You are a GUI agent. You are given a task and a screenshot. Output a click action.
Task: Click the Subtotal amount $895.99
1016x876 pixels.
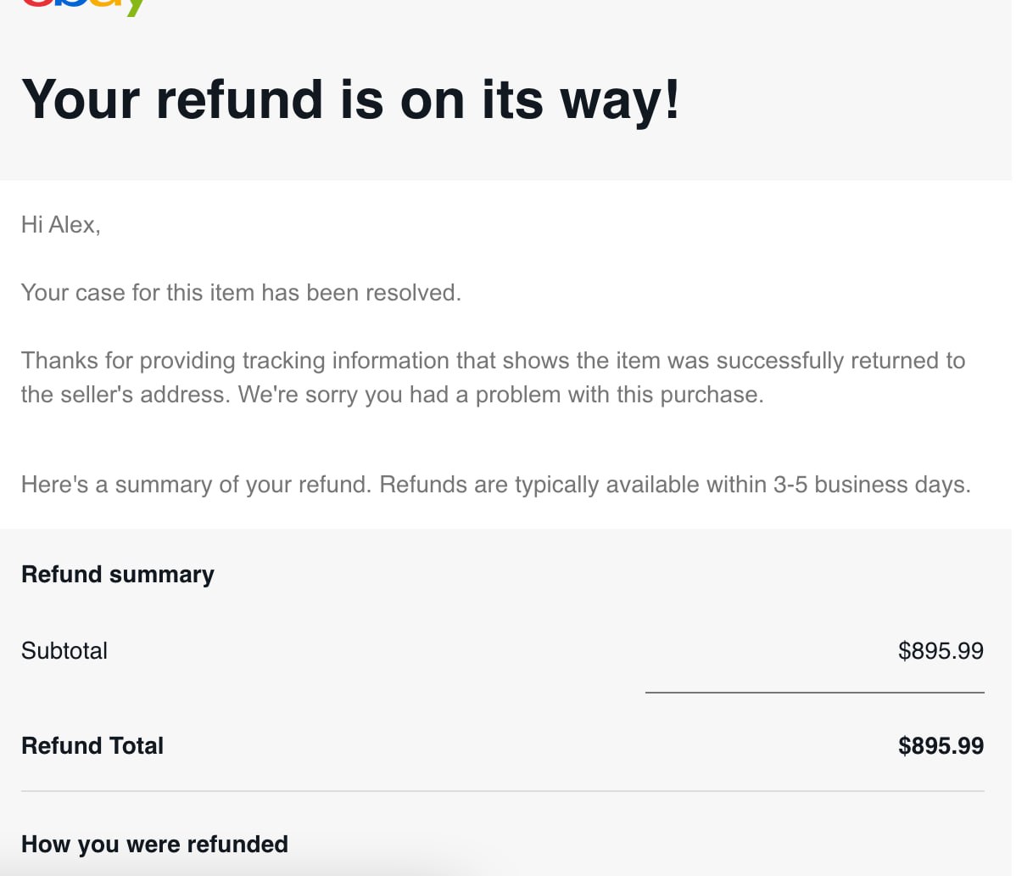pos(941,651)
